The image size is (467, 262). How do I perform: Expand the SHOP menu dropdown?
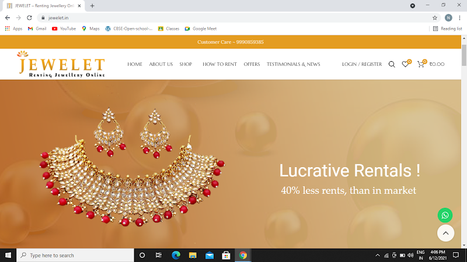(x=186, y=65)
